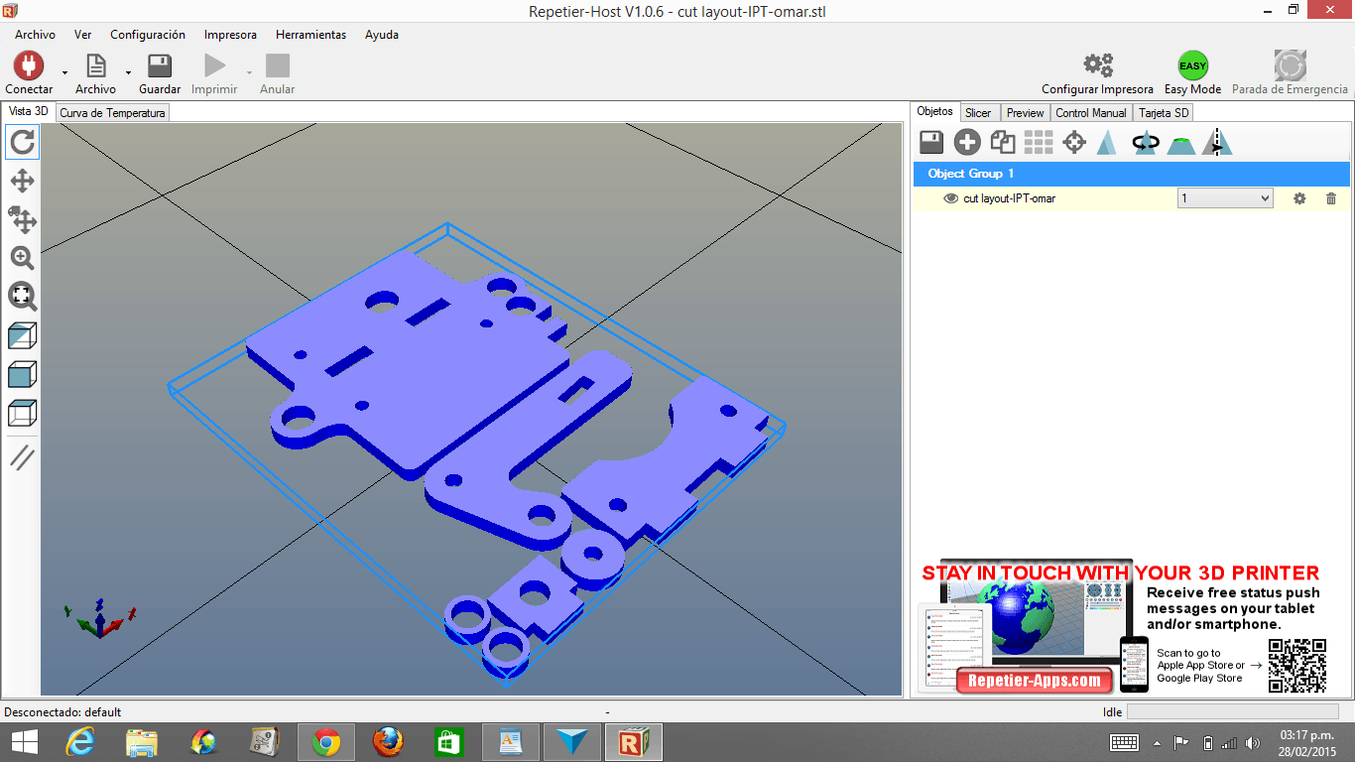This screenshot has height=762, width=1355.
Task: Click the Conectar printer connect icon
Action: [x=29, y=65]
